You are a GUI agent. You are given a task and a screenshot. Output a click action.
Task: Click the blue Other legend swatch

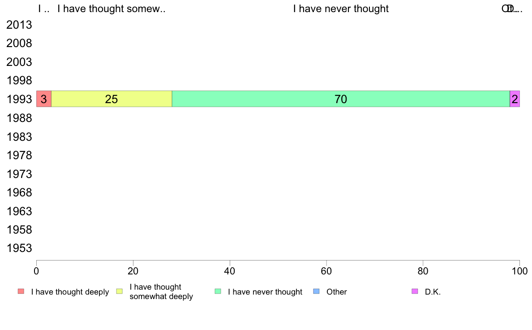pos(316,291)
